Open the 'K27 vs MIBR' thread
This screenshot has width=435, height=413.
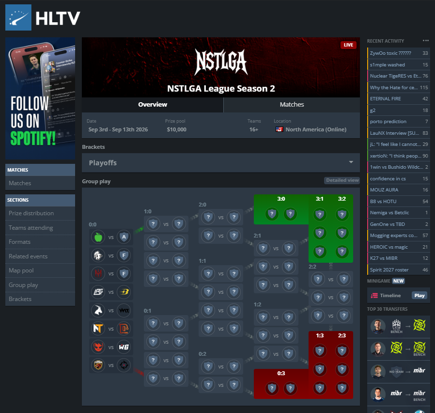[x=398, y=258]
